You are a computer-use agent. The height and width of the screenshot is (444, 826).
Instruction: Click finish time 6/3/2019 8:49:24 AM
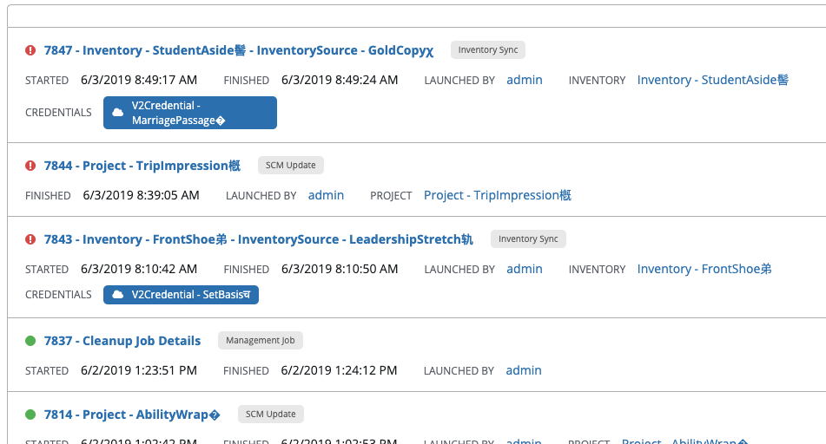pyautogui.click(x=340, y=80)
